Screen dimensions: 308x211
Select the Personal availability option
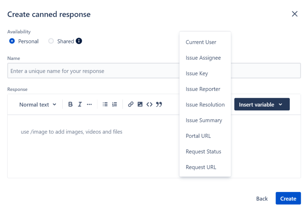(x=12, y=41)
